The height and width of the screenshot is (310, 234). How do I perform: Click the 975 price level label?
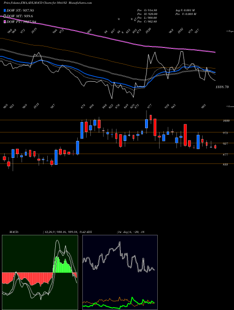pos(225,133)
